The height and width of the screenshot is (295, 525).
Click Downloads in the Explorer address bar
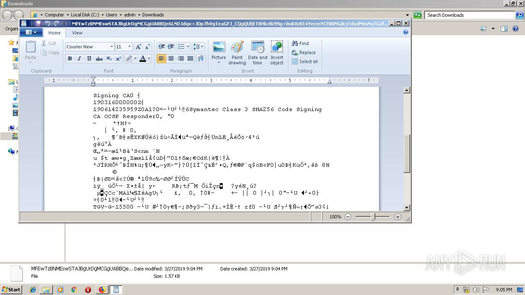pyautogui.click(x=153, y=15)
